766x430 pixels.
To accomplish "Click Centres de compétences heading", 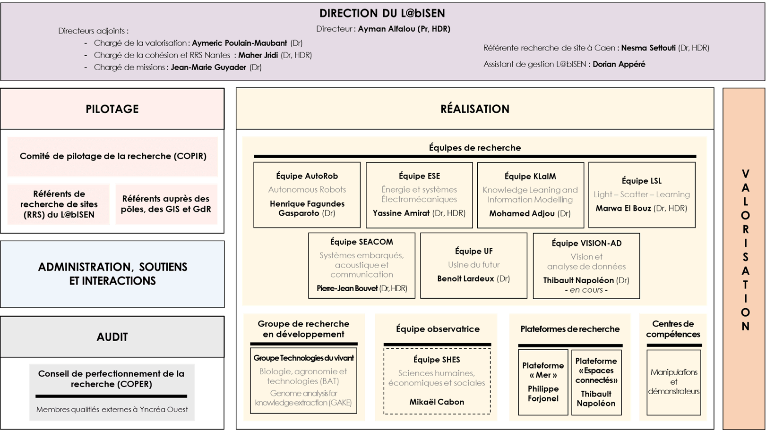I will point(673,329).
